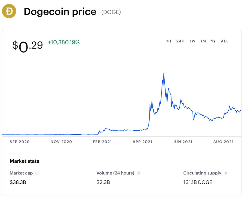The width and height of the screenshot is (244, 198).
Task: Open Volume (24 hours) info icon
Action: click(x=138, y=173)
